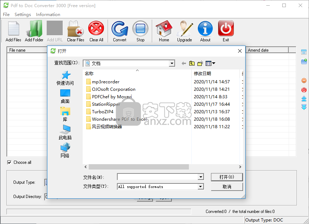Select 库 in the dialog places bar
Viewport: 309px width, 224px height.
click(65, 115)
